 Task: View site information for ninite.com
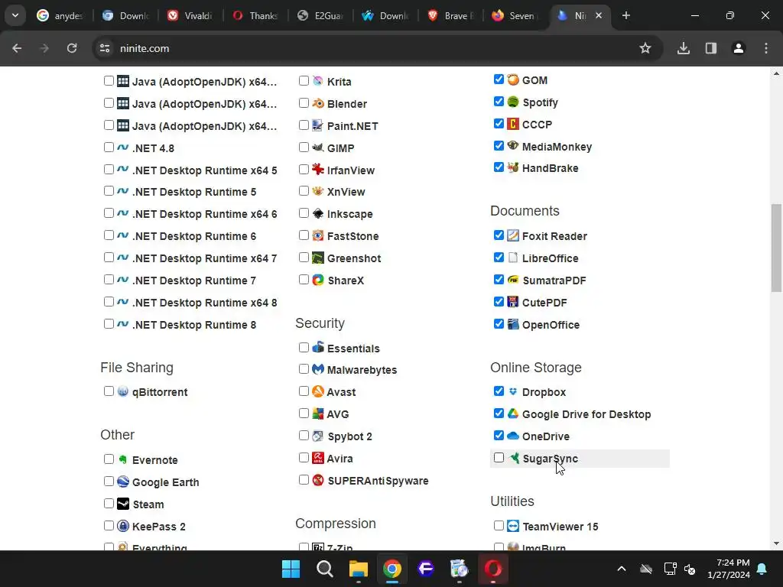pos(105,48)
